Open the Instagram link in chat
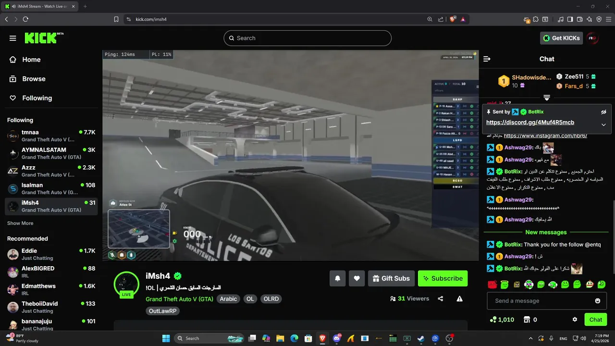 pyautogui.click(x=545, y=136)
